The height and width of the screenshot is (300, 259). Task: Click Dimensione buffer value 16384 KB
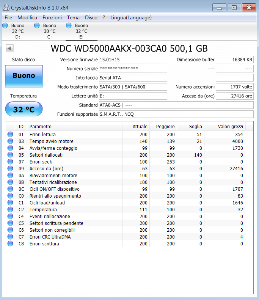pos(235,60)
